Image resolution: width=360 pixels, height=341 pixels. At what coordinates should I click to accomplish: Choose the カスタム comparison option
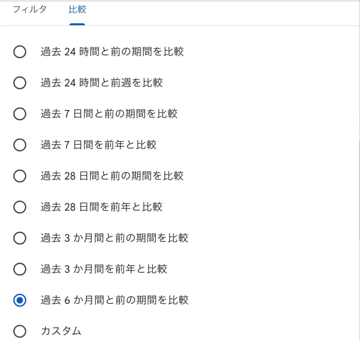[x=20, y=331]
